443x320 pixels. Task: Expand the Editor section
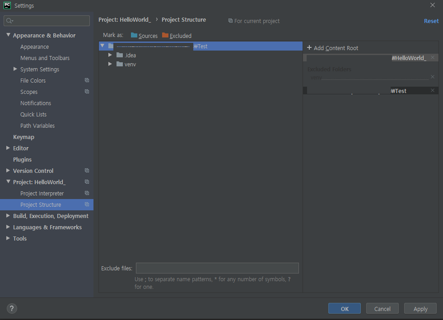tap(8, 148)
